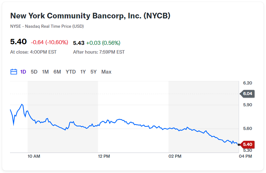This screenshot has height=173, width=266.
Task: Display the 5Y price history
Action: click(94, 72)
